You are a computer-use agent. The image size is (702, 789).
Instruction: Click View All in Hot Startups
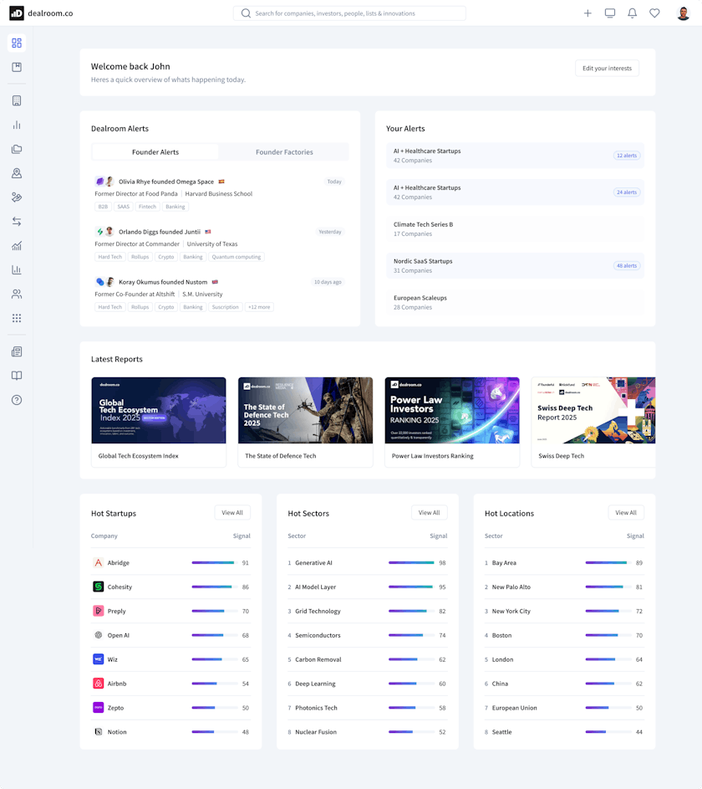(231, 513)
